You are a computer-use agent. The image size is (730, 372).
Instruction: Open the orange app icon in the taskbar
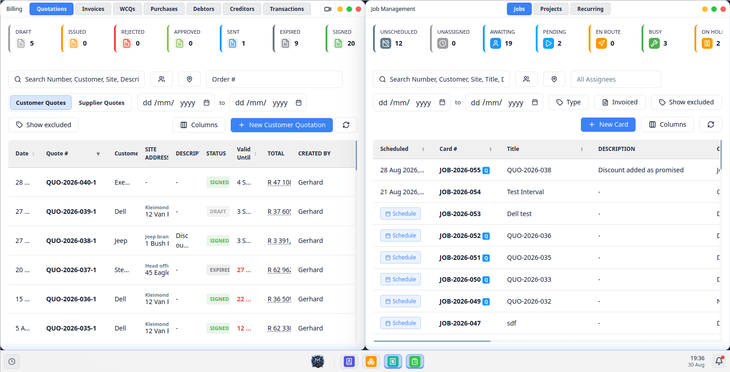click(x=371, y=362)
